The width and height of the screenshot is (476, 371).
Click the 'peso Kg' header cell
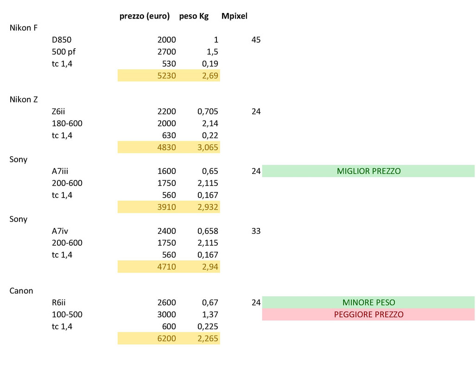click(194, 16)
